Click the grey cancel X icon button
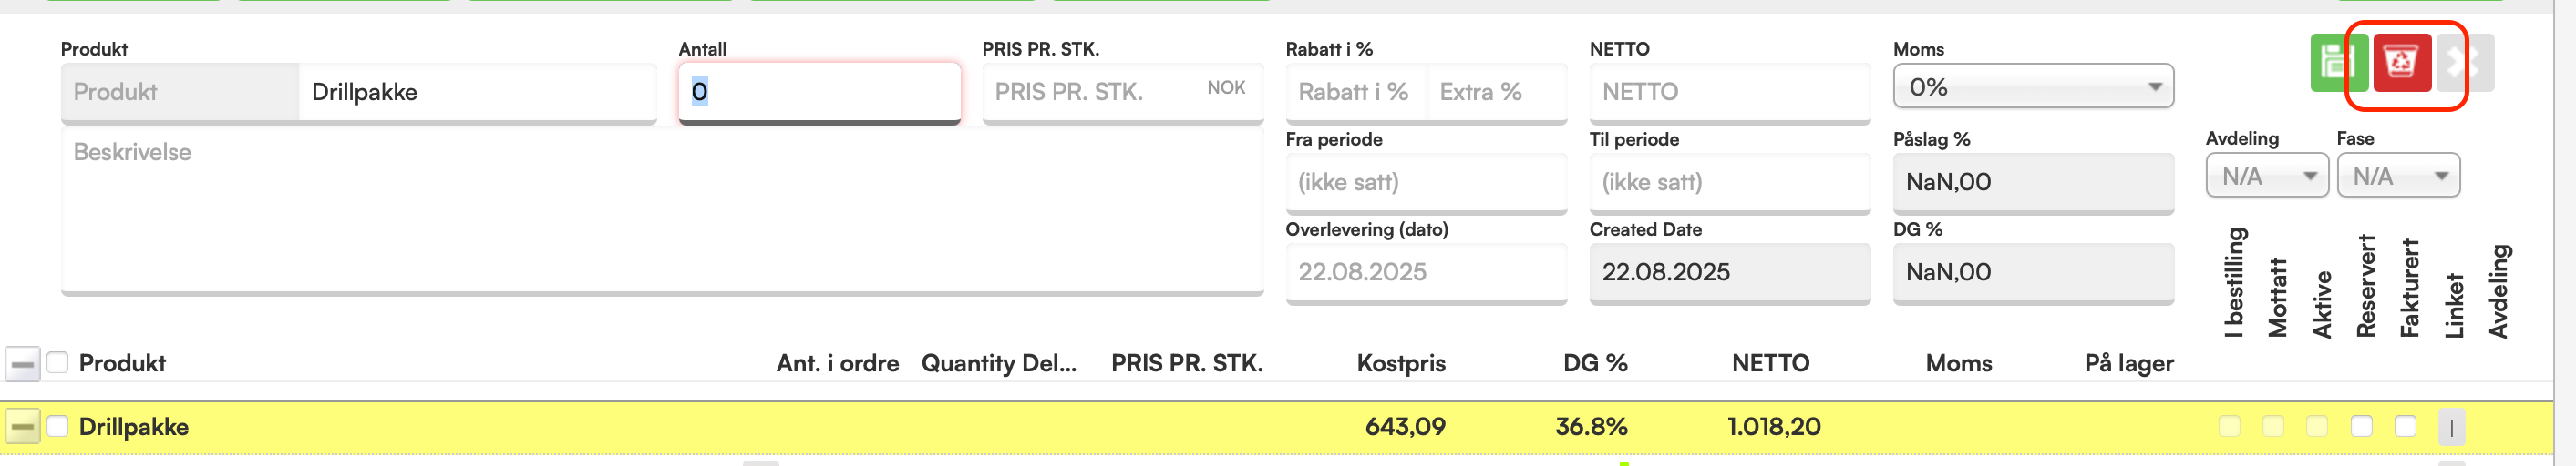 pyautogui.click(x=2464, y=63)
